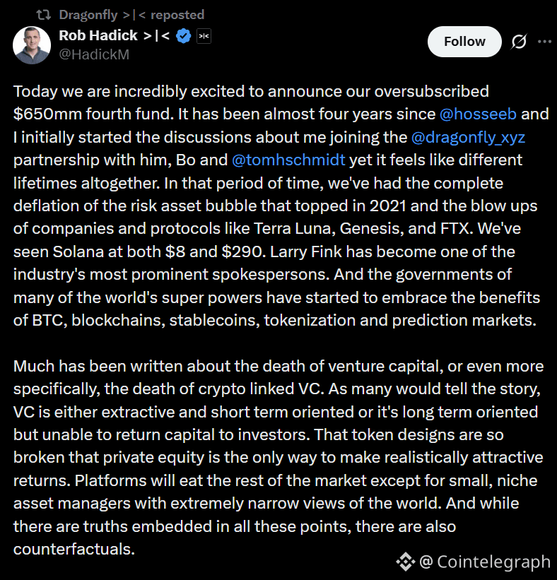The image size is (557, 580).
Task: Click the @Cointelegraph watermark text
Action: coord(485,562)
